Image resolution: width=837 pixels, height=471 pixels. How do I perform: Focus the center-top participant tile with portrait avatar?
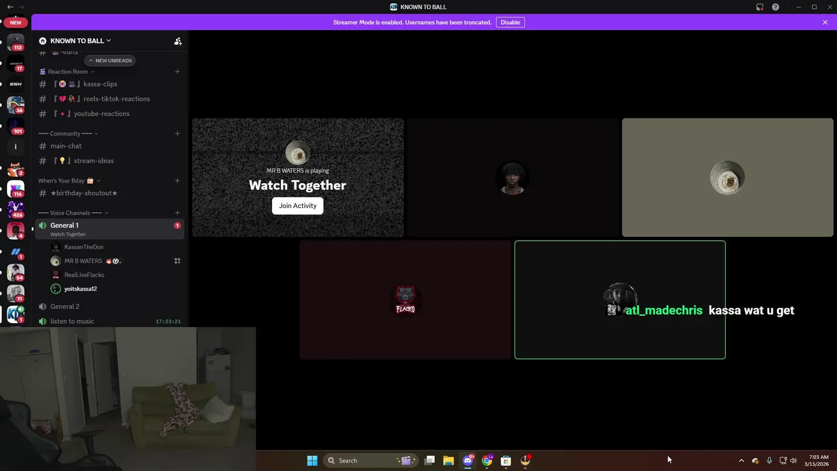tap(513, 177)
